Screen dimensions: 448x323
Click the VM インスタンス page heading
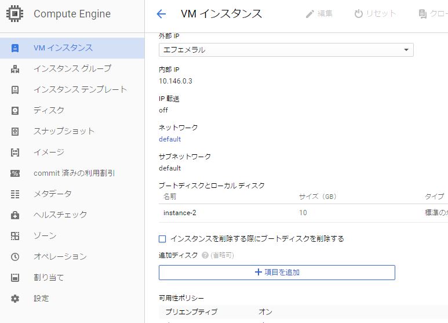click(x=221, y=14)
